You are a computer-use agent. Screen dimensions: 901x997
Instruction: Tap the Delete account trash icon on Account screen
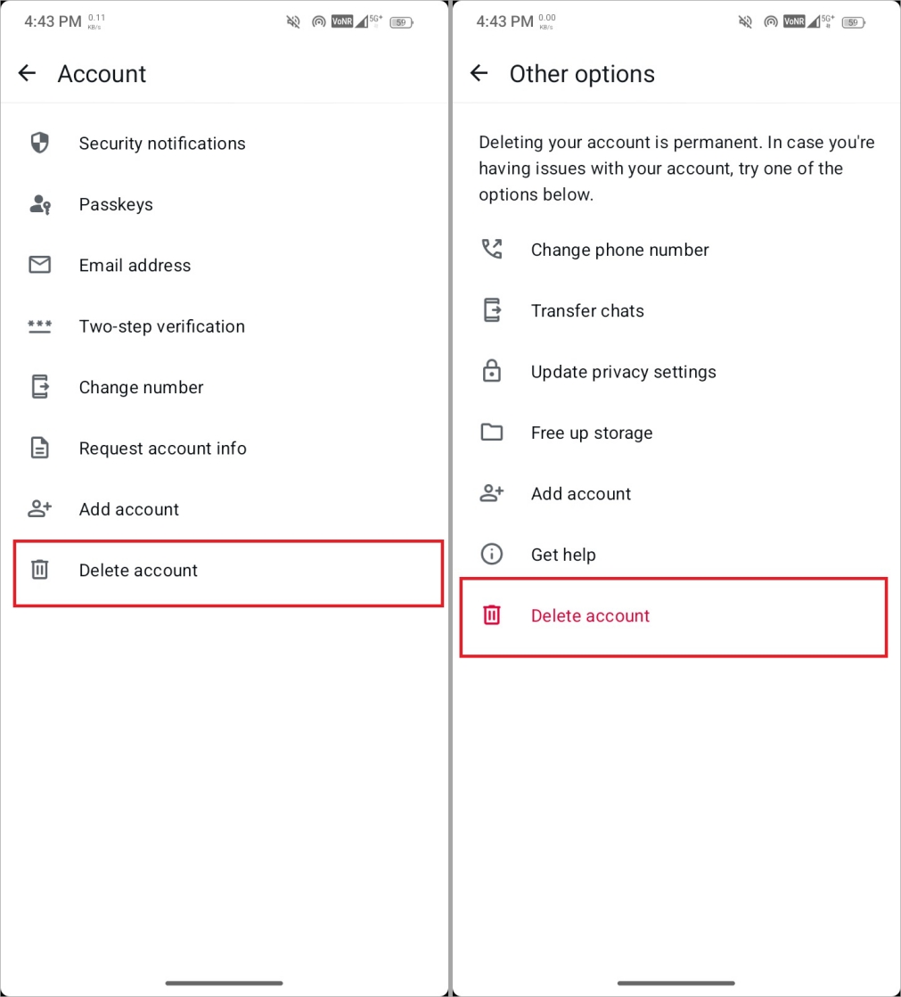pos(39,570)
